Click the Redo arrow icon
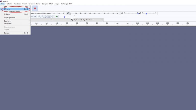Screen dimensions: 196x110 click(35, 17)
